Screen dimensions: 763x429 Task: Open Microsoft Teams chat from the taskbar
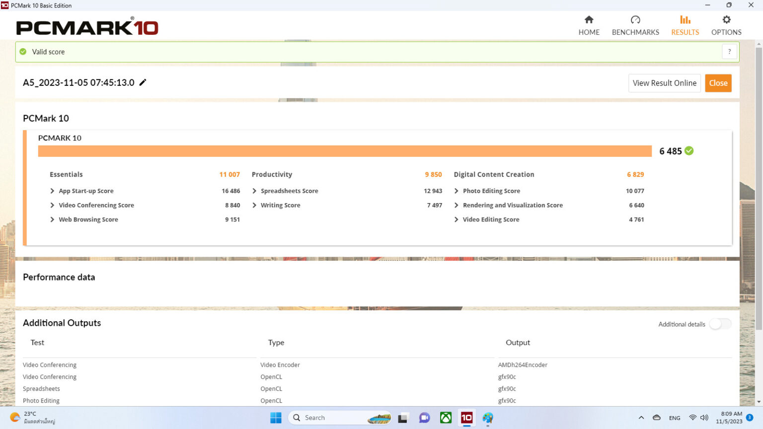click(x=424, y=418)
